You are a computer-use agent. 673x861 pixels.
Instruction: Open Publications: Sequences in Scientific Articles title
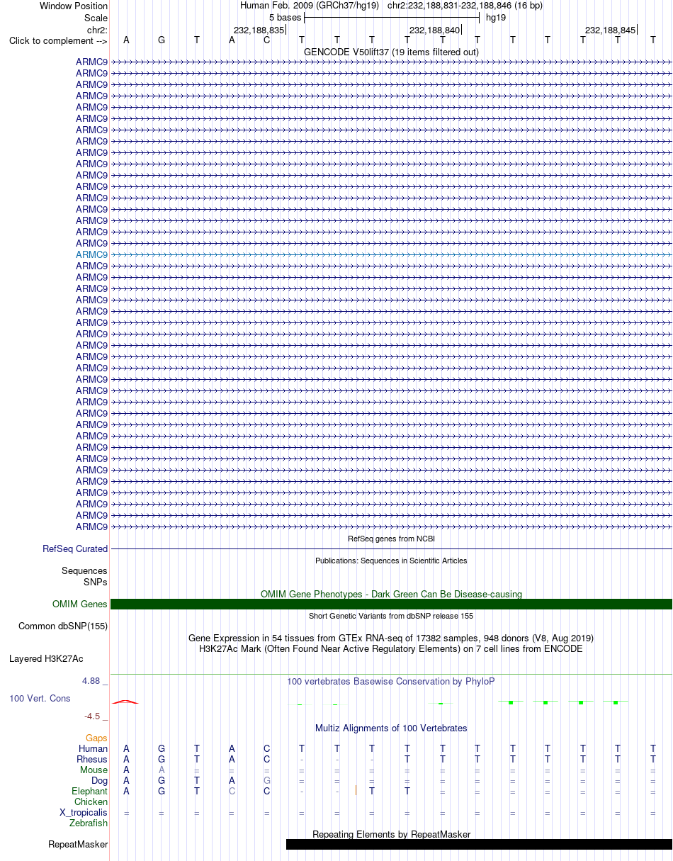tap(391, 561)
